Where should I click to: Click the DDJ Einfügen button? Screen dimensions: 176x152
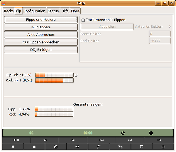tap(41, 50)
